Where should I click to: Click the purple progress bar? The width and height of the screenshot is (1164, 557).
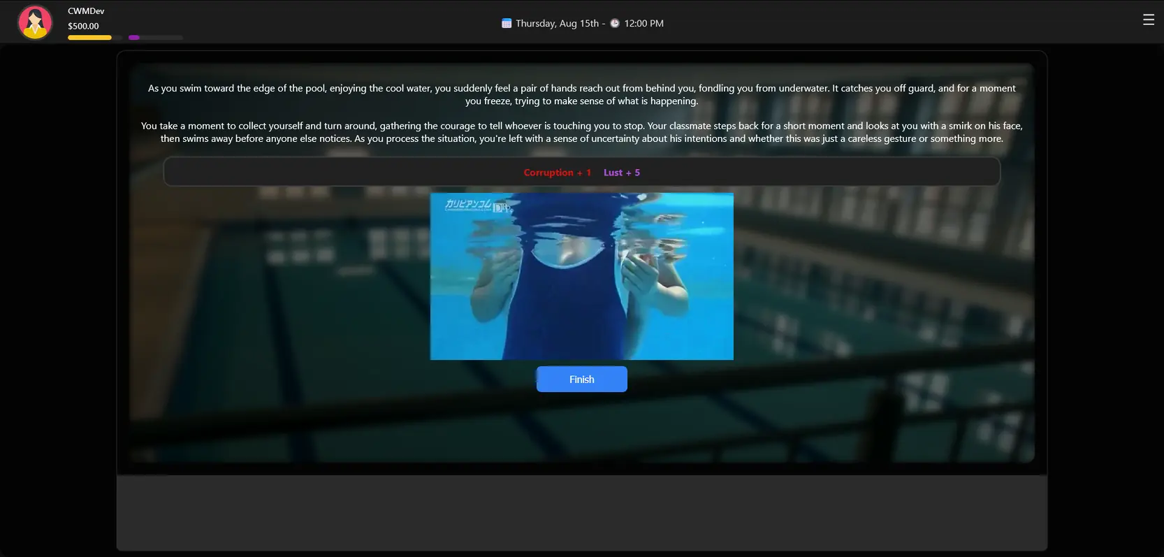tap(134, 38)
